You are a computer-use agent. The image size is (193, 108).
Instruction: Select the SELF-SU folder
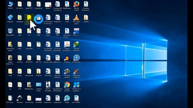[x=39, y=59]
